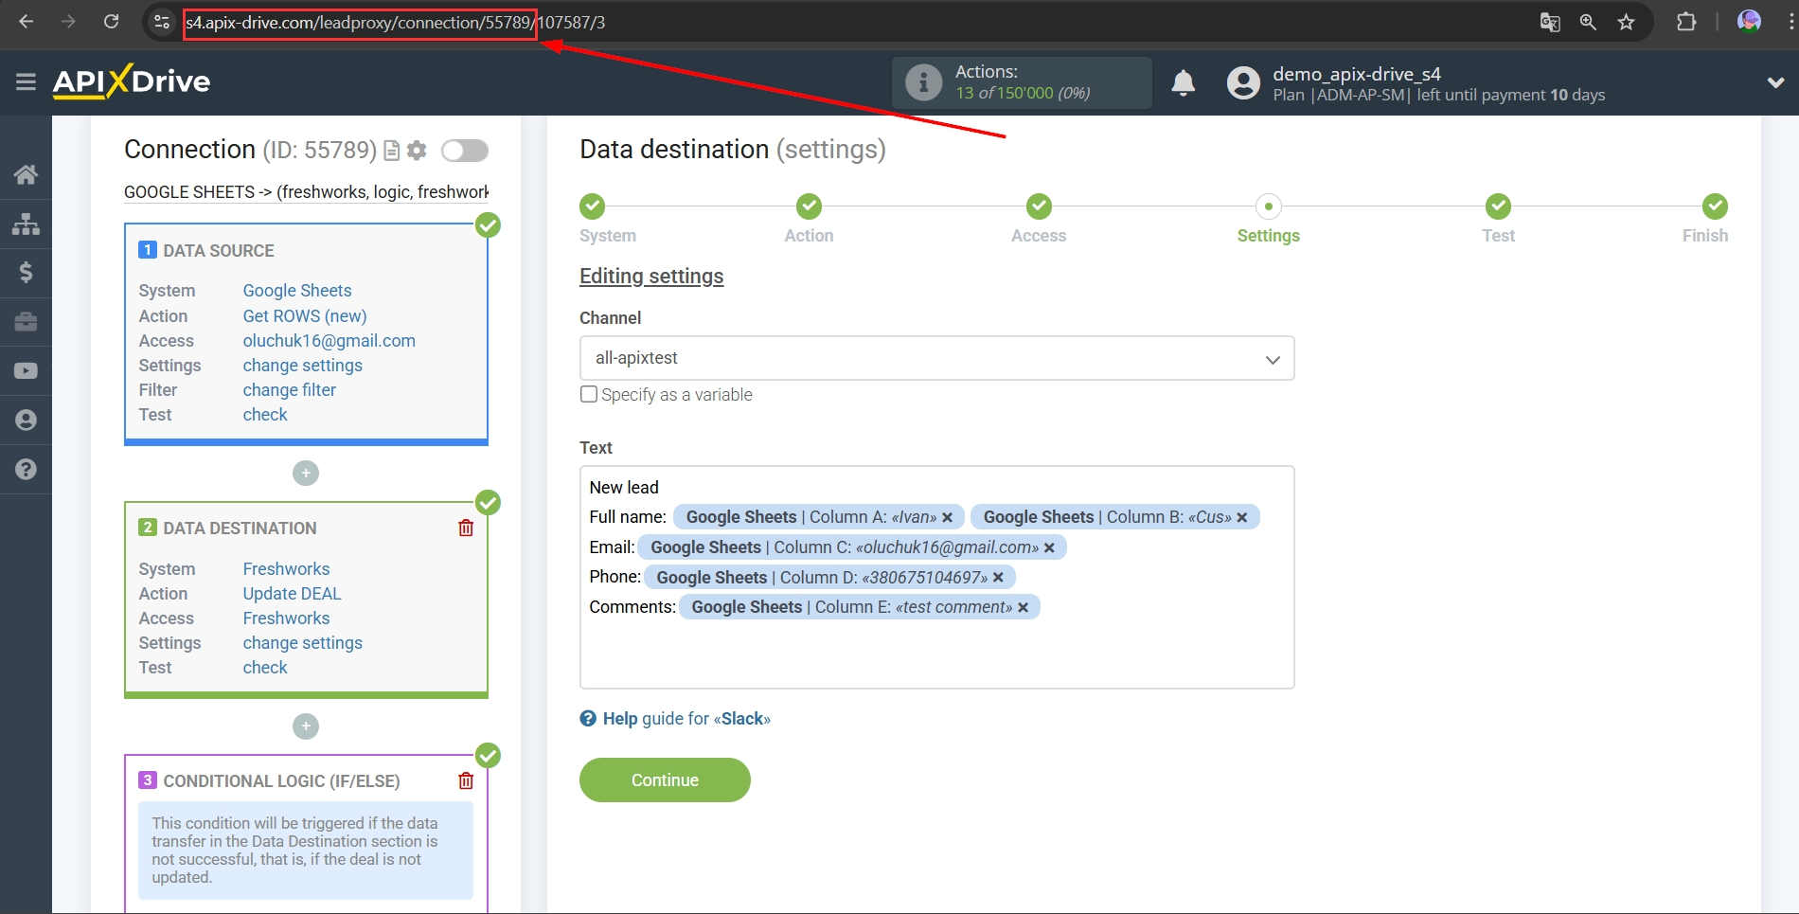
Task: Click the browser address bar URL
Action: pyautogui.click(x=395, y=23)
